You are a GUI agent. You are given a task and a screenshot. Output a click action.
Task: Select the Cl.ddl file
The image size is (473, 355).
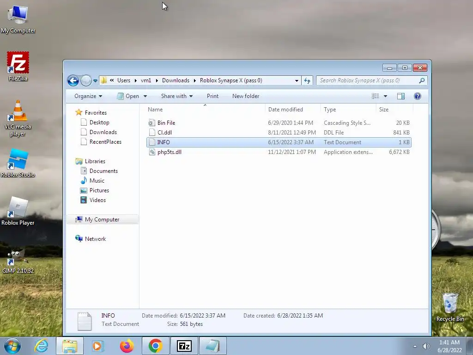point(279,133)
